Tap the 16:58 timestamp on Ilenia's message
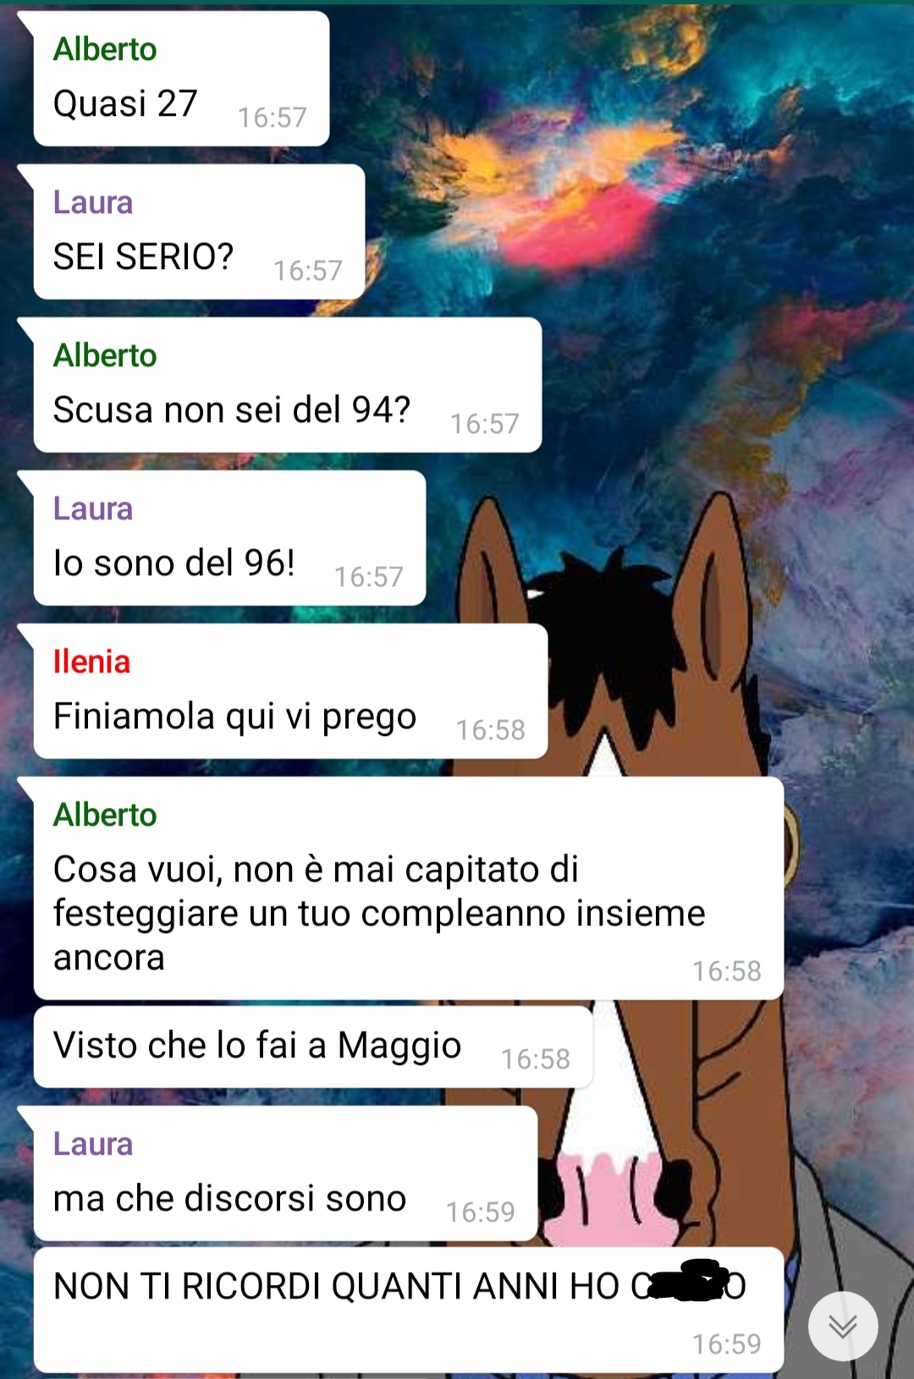The height and width of the screenshot is (1379, 914). click(491, 730)
